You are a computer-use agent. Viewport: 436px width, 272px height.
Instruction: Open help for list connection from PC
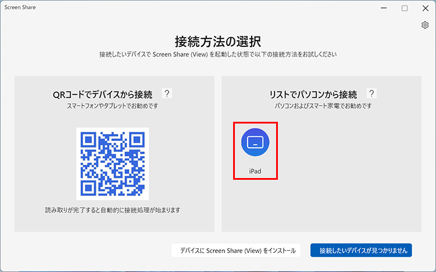click(371, 93)
